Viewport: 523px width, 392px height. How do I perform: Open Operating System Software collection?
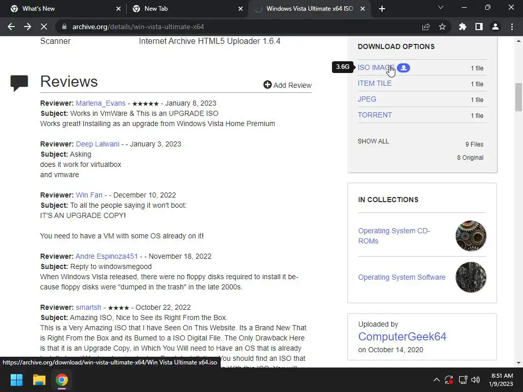tap(401, 277)
